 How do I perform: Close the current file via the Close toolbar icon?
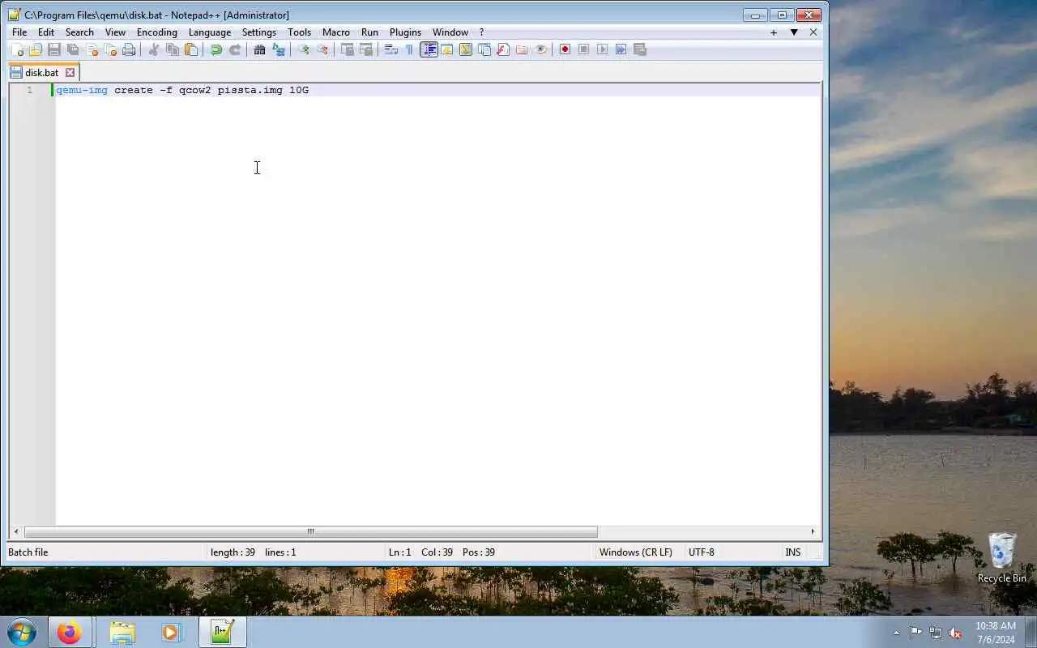[92, 49]
